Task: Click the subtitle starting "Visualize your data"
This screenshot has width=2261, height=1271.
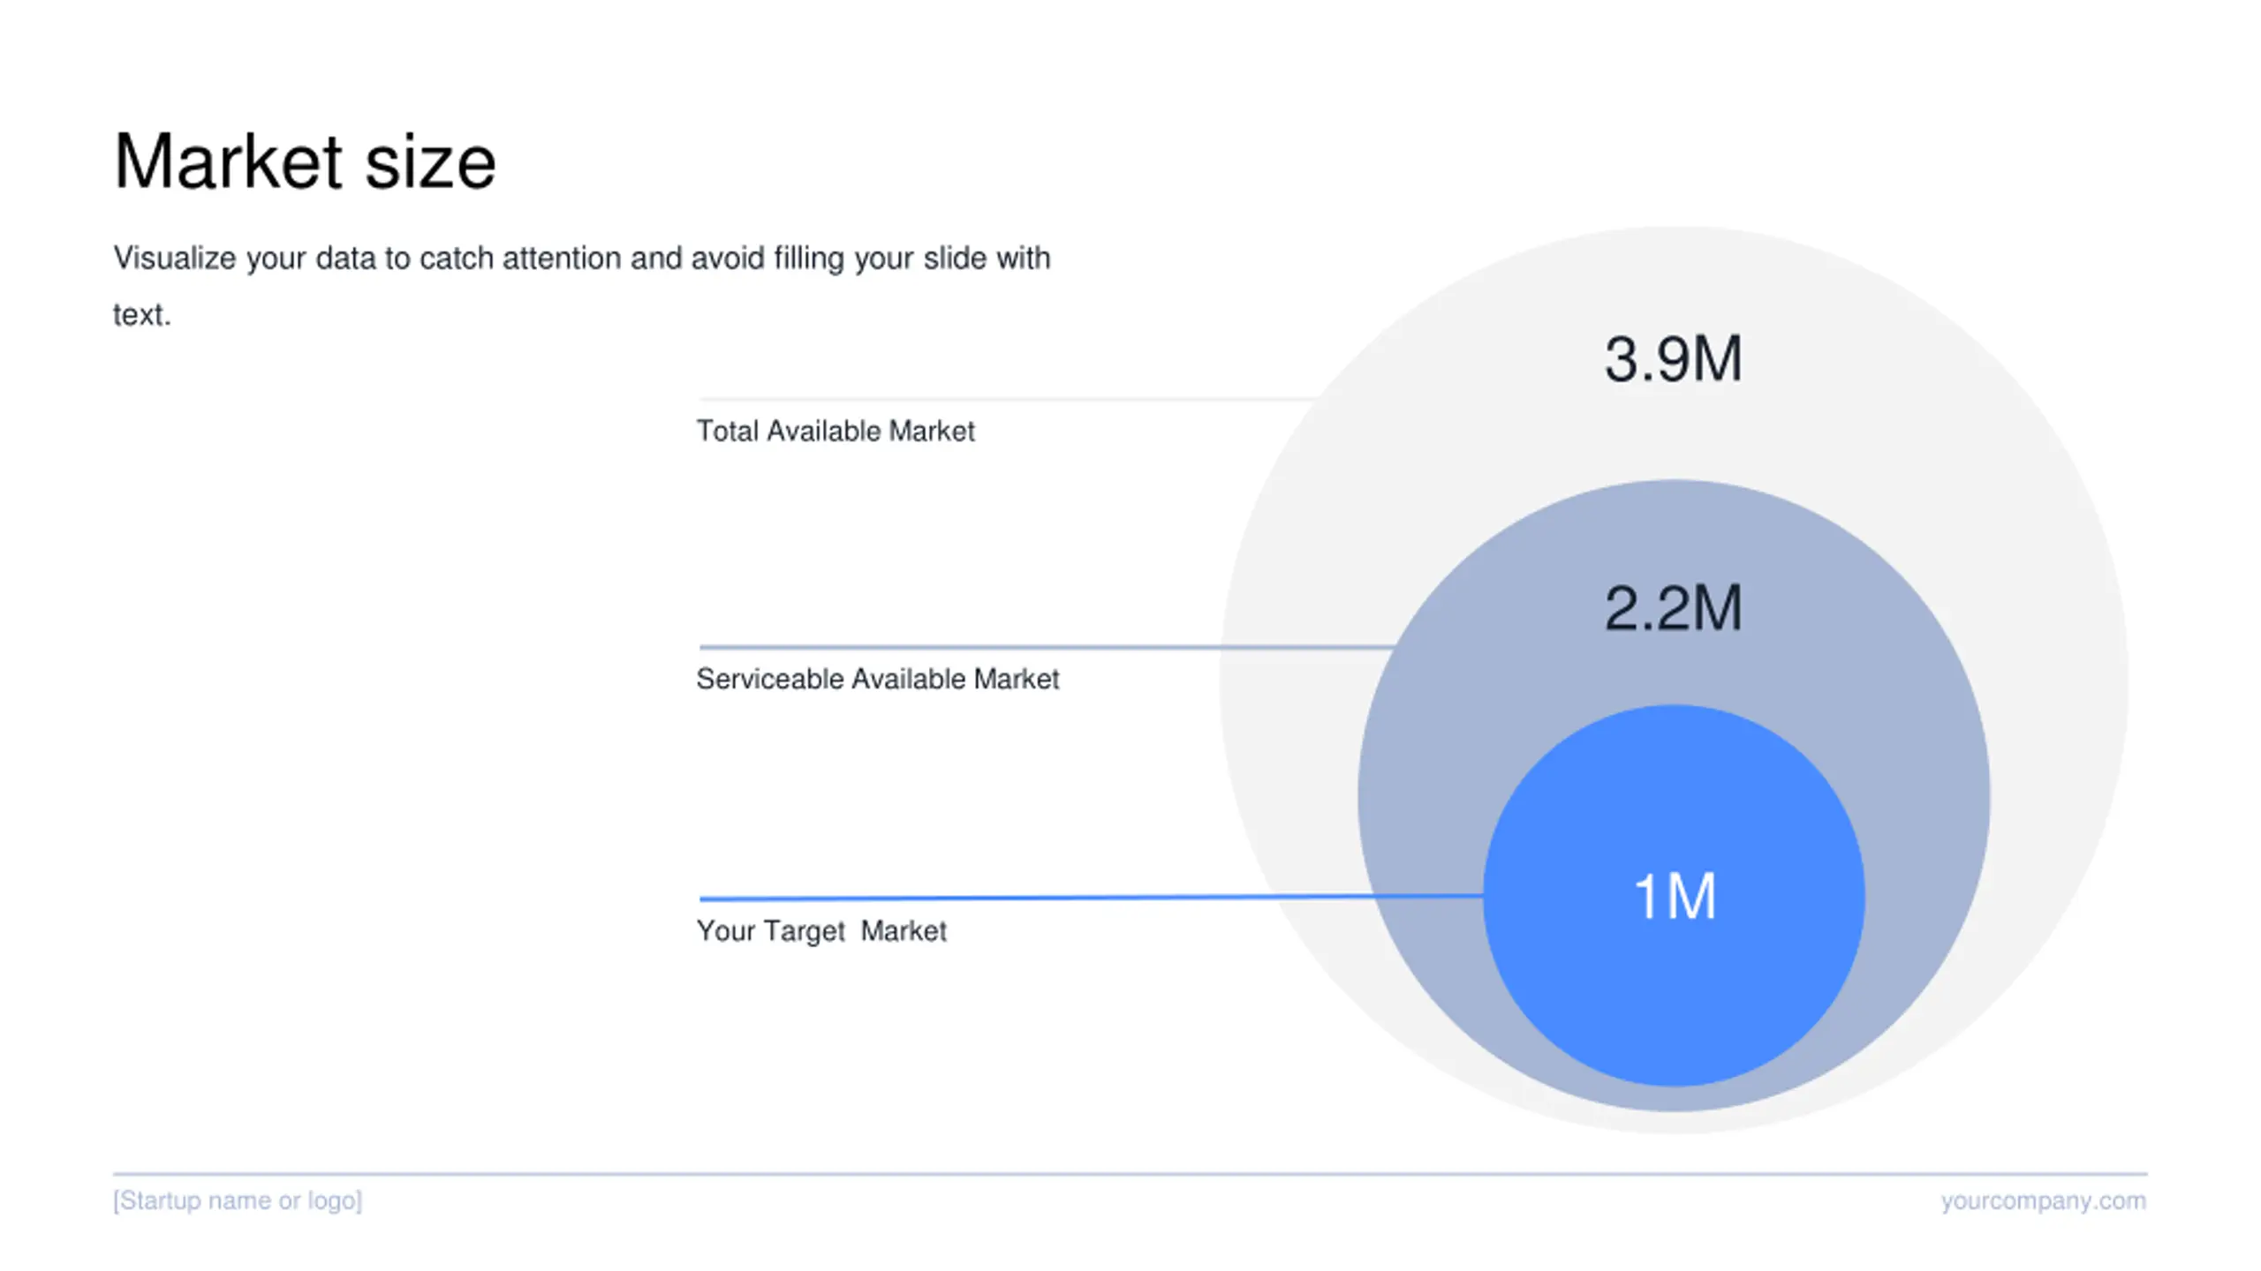Action: pos(582,286)
